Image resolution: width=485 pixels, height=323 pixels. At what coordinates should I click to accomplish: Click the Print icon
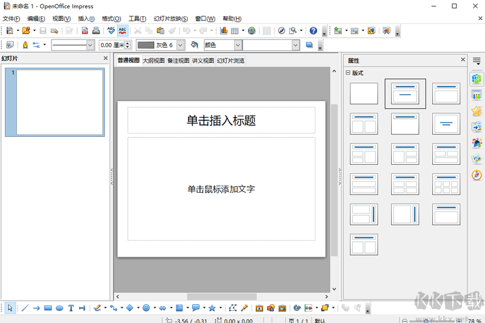coord(96,30)
